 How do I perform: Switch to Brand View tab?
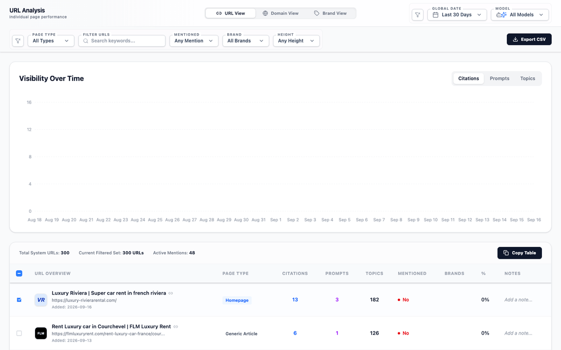pyautogui.click(x=330, y=13)
